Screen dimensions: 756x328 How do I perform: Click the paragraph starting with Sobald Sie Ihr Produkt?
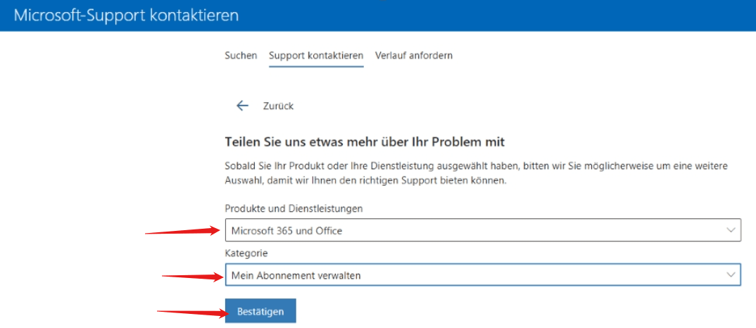coord(476,175)
